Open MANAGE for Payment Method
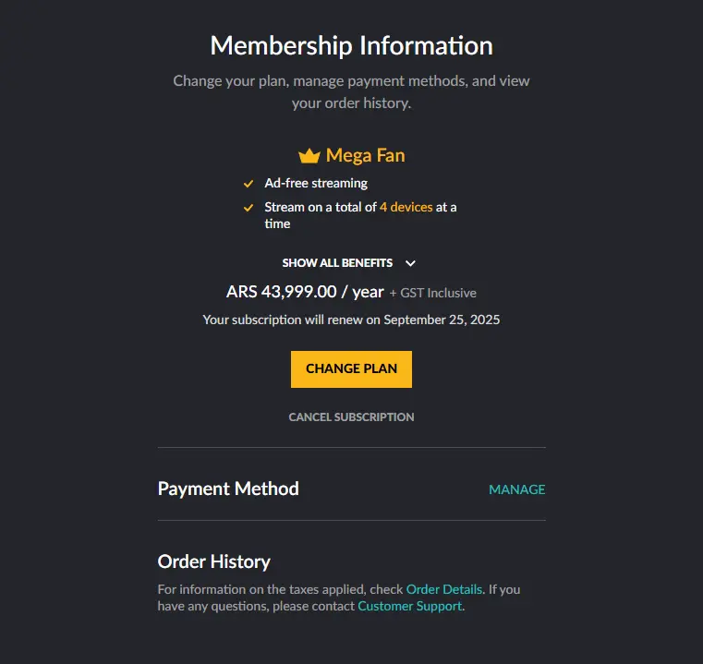The image size is (703, 664). (517, 489)
